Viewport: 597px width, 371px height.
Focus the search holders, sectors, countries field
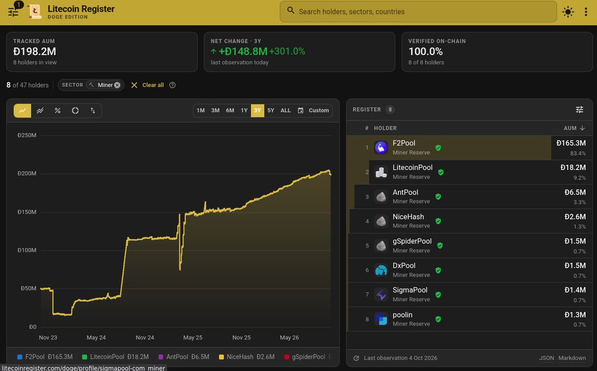[418, 11]
